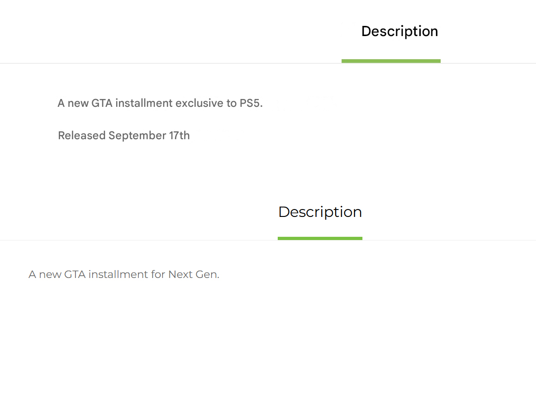
Task: Click the "for Next Gen" description sentence
Action: coord(124,274)
